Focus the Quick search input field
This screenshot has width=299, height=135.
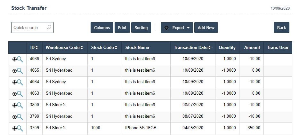click(29, 28)
